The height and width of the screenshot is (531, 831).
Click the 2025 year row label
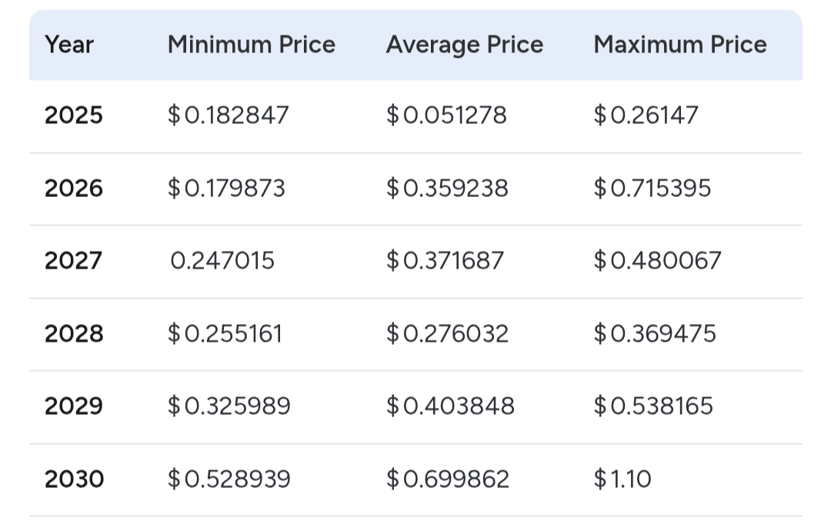[x=73, y=115]
